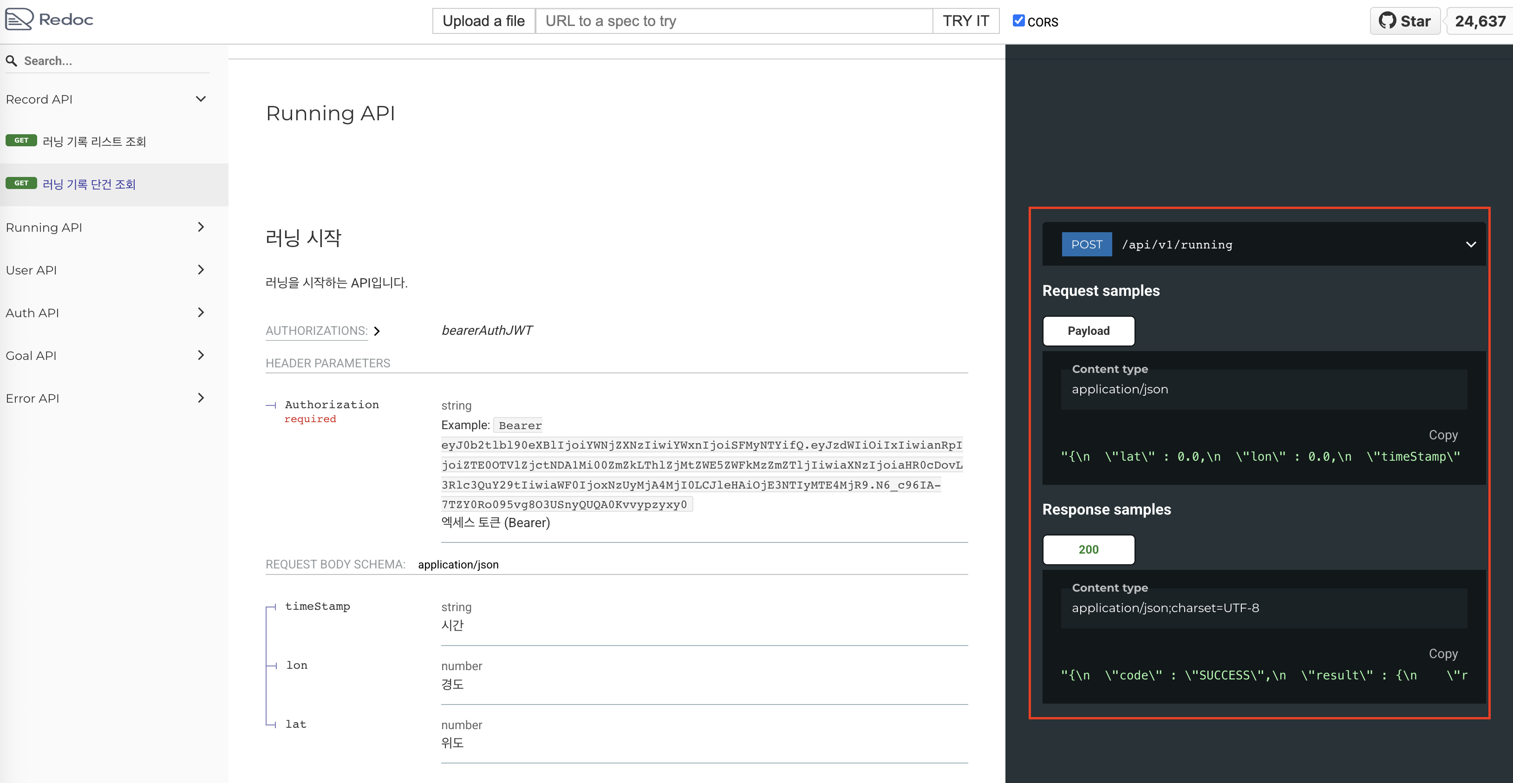Expand the Error API sidebar section

click(114, 398)
